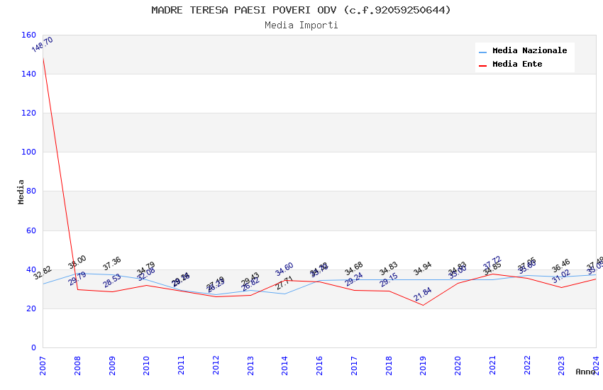Click the 32.82 data value
The image size is (603, 390).
pyautogui.click(x=43, y=273)
